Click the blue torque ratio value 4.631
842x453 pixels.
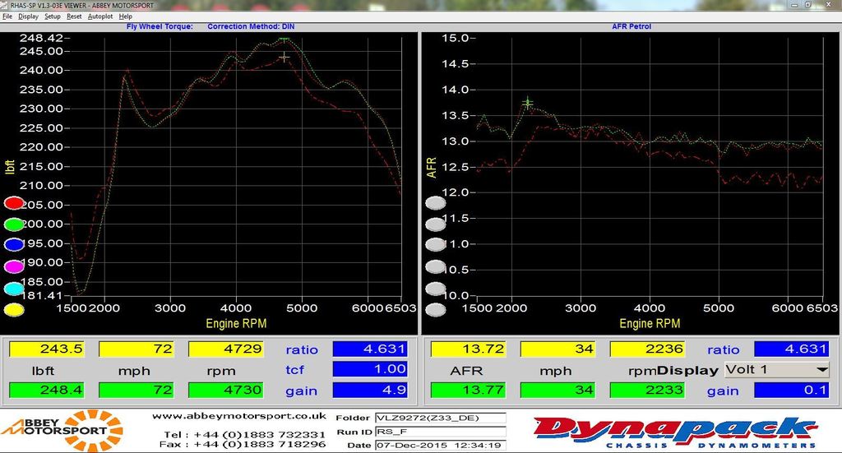pos(370,349)
